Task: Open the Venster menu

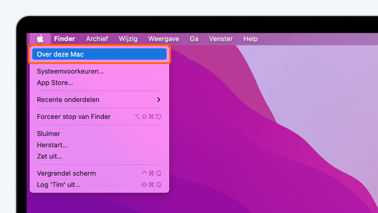Action: [x=221, y=39]
